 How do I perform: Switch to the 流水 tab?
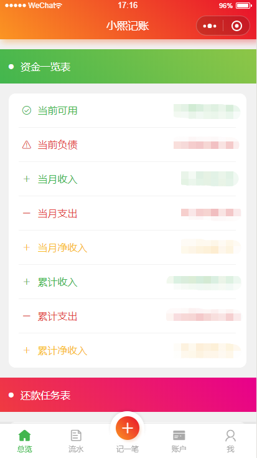(x=76, y=441)
